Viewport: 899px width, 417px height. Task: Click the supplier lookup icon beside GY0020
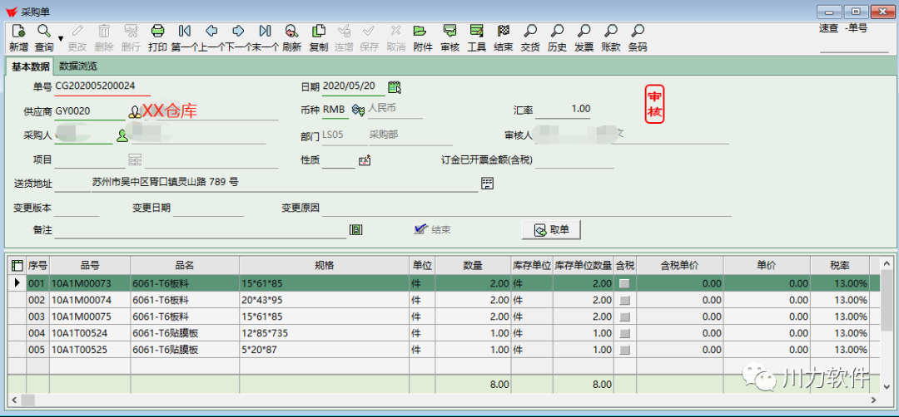[x=134, y=111]
